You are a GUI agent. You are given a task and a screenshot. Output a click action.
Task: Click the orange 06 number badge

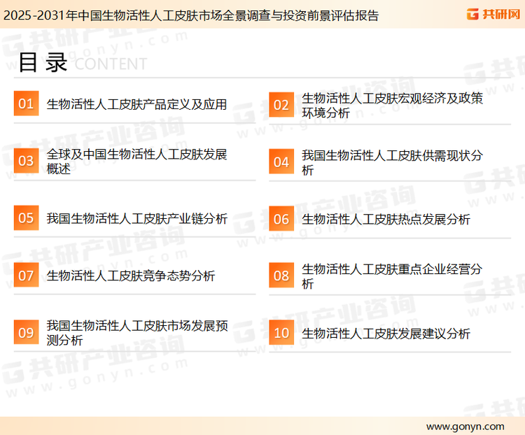click(281, 219)
